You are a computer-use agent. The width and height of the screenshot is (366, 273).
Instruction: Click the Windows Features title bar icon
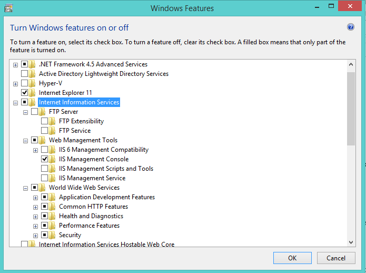point(9,8)
